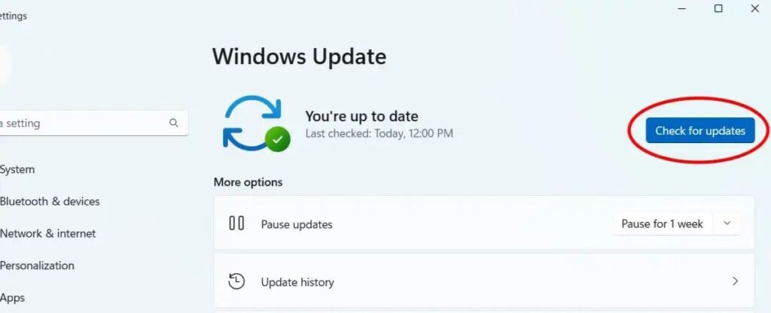Image resolution: width=771 pixels, height=313 pixels.
Task: Click the Pause for 1 week button
Action: click(x=662, y=223)
